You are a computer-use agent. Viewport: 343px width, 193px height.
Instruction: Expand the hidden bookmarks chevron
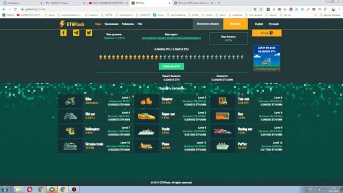click(315, 15)
